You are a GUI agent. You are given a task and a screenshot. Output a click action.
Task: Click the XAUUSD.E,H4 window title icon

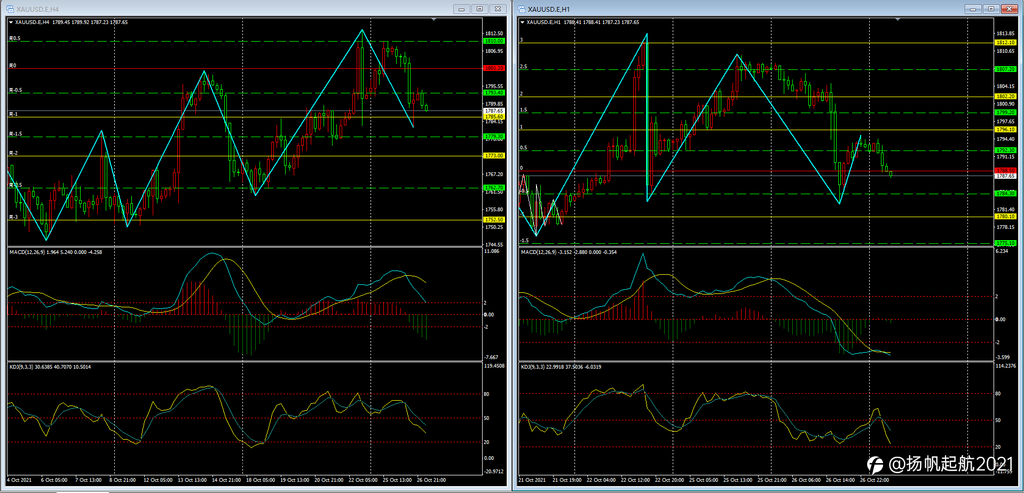[10, 9]
